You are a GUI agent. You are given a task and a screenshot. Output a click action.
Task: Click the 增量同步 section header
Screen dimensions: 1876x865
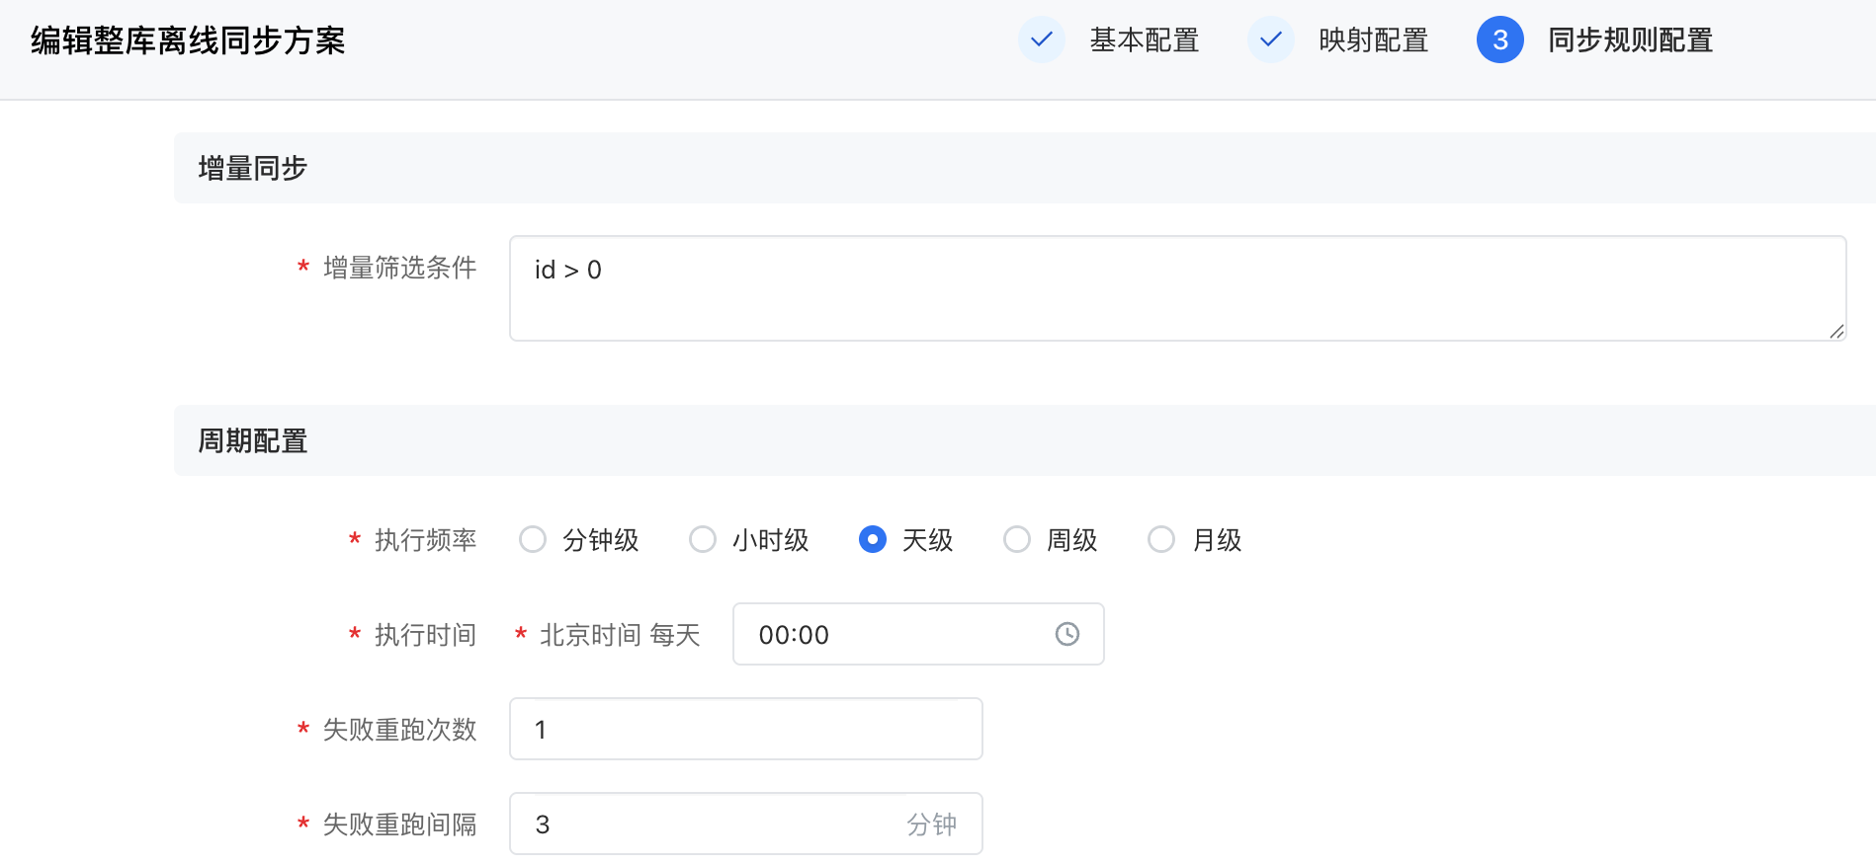tap(253, 168)
